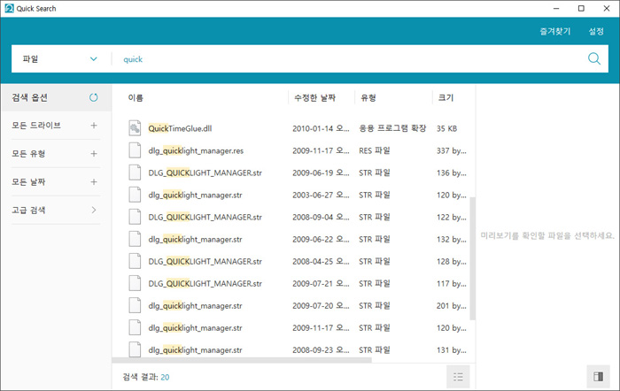Click RES 파일 type cell
The width and height of the screenshot is (620, 391).
(x=375, y=150)
